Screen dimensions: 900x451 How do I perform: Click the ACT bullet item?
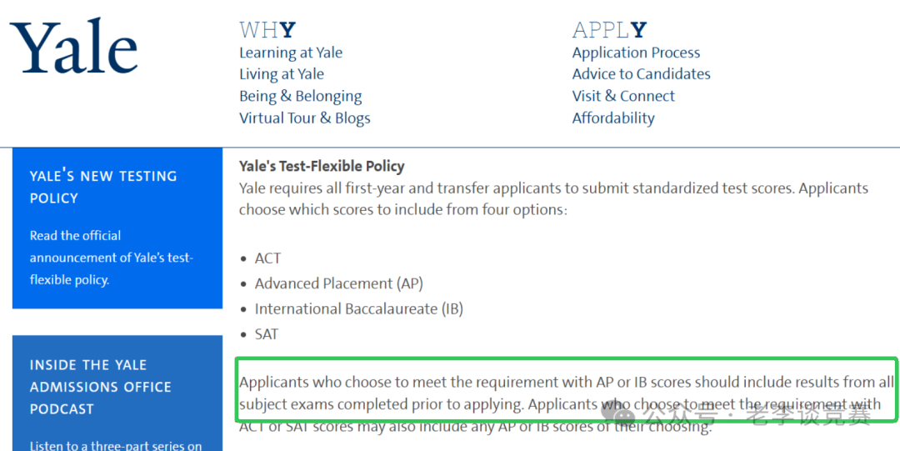click(267, 258)
